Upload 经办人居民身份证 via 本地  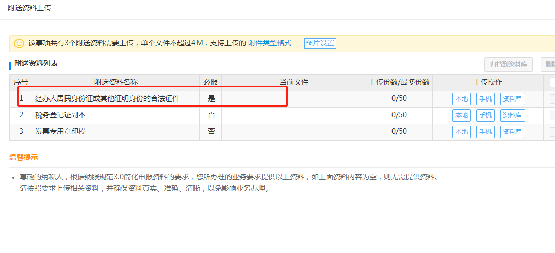462,99
